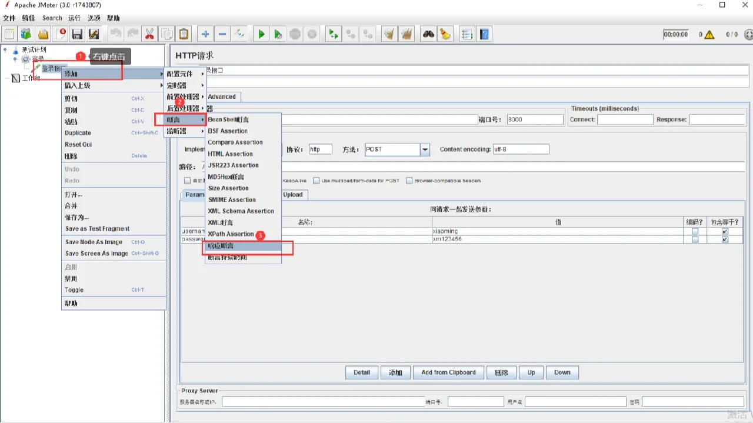Click the Toggle enable/disable toolbar icon
The width and height of the screenshot is (753, 423).
click(239, 34)
